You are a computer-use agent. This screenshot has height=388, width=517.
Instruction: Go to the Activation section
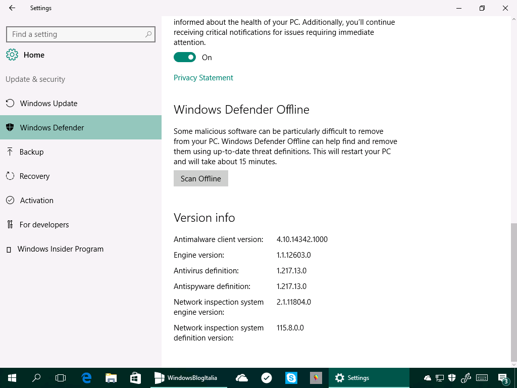[81, 200]
